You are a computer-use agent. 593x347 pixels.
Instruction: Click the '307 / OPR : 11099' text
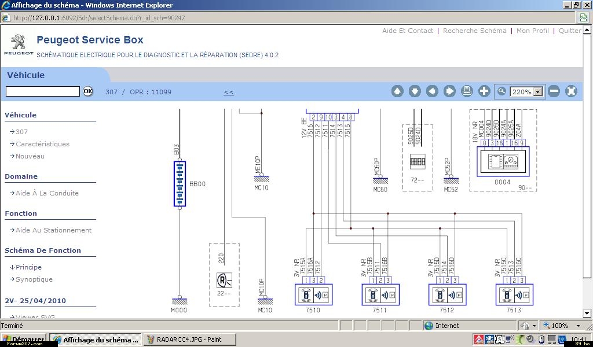pos(138,92)
